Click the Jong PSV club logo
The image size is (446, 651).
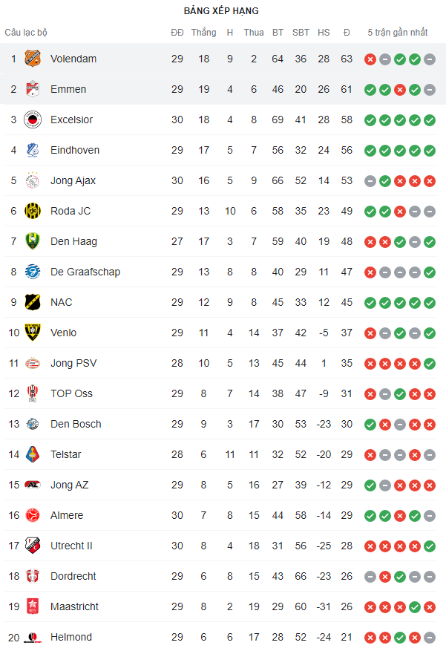pos(32,363)
